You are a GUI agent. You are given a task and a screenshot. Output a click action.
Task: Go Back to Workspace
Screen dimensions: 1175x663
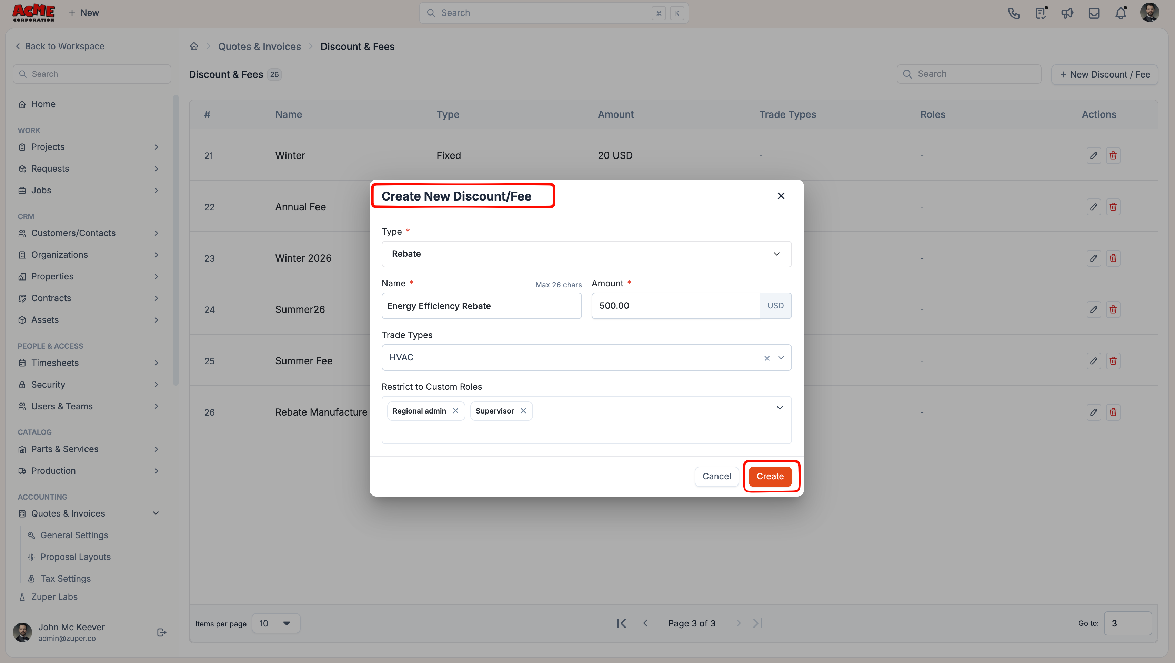click(x=60, y=47)
